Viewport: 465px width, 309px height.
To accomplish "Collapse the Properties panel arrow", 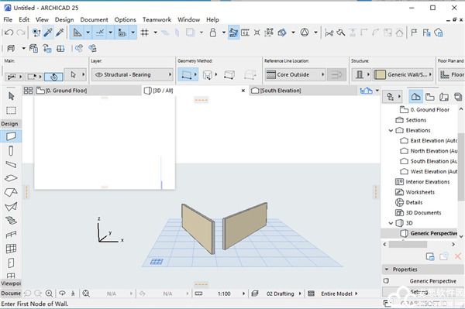I will pos(387,270).
